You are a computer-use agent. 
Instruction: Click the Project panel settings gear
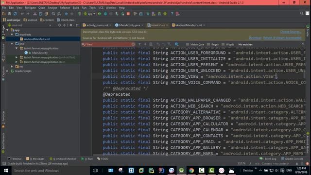(71, 25)
